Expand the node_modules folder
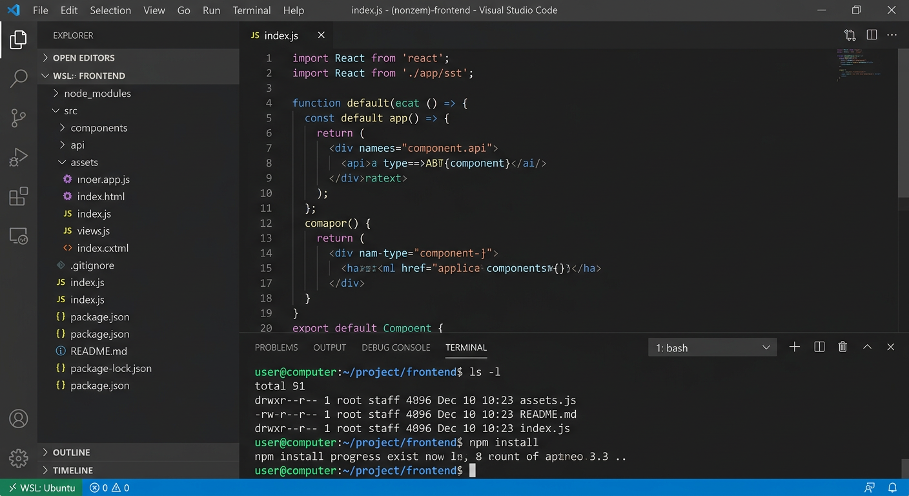 (97, 94)
